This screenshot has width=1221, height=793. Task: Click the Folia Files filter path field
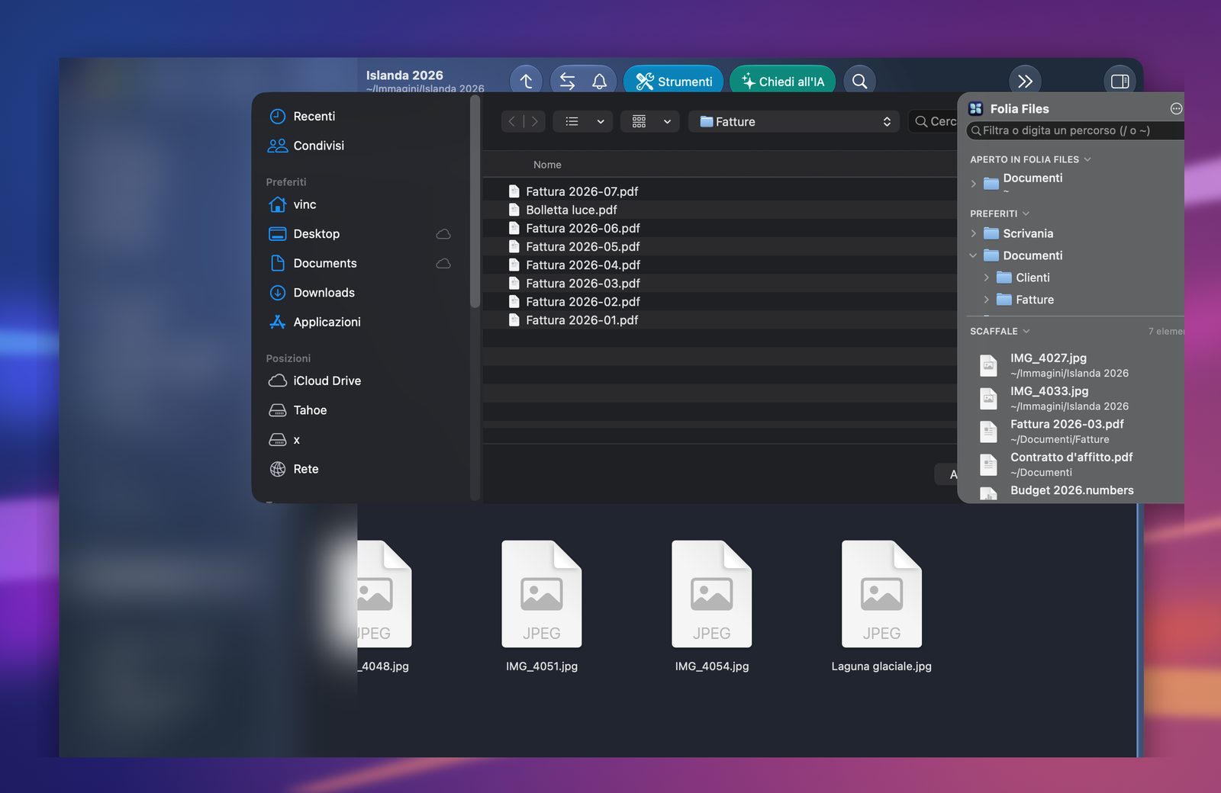tap(1075, 130)
